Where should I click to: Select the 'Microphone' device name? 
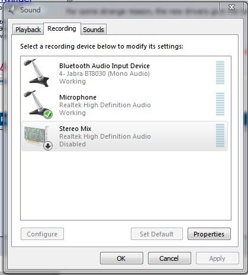click(78, 97)
